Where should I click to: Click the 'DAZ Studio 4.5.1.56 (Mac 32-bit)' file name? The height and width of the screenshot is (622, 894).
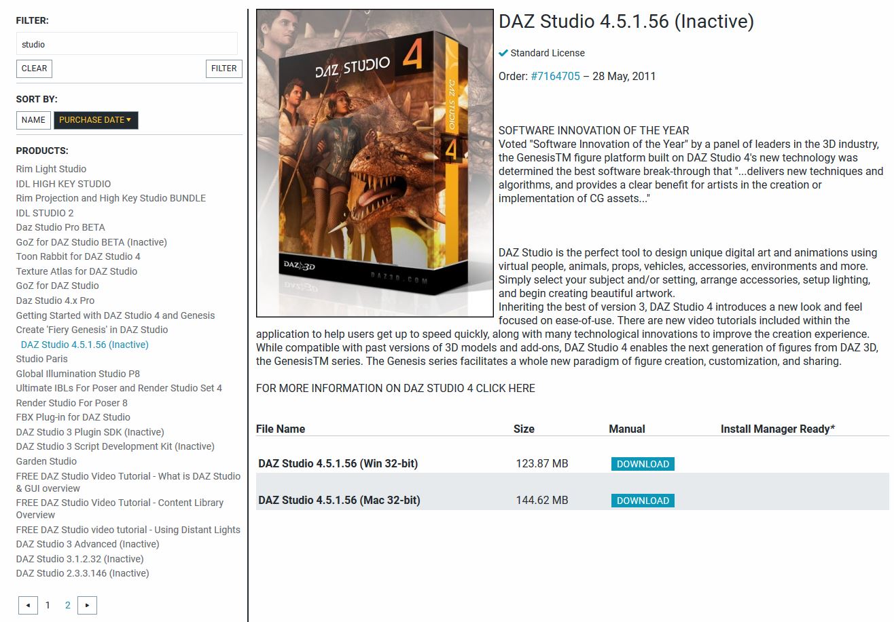pos(339,501)
